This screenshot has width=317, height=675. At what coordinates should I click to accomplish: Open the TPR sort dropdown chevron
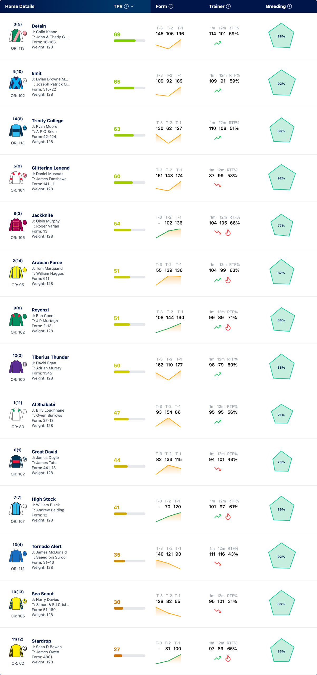point(132,6)
